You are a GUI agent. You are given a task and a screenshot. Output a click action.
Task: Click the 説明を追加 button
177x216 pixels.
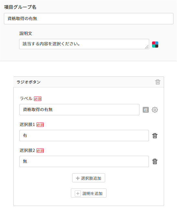tap(89, 193)
